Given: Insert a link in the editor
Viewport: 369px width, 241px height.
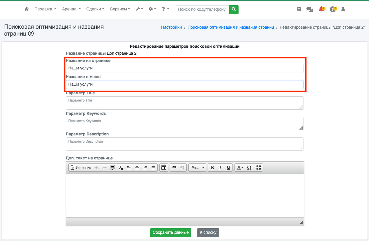Looking at the screenshot, I should (x=174, y=168).
